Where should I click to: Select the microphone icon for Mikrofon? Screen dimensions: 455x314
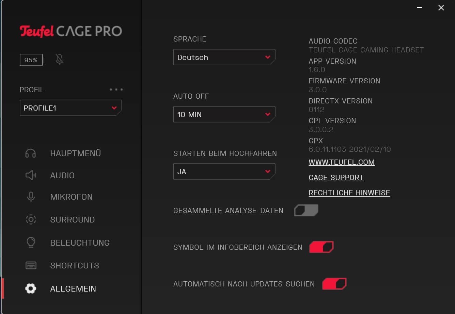[x=31, y=197]
